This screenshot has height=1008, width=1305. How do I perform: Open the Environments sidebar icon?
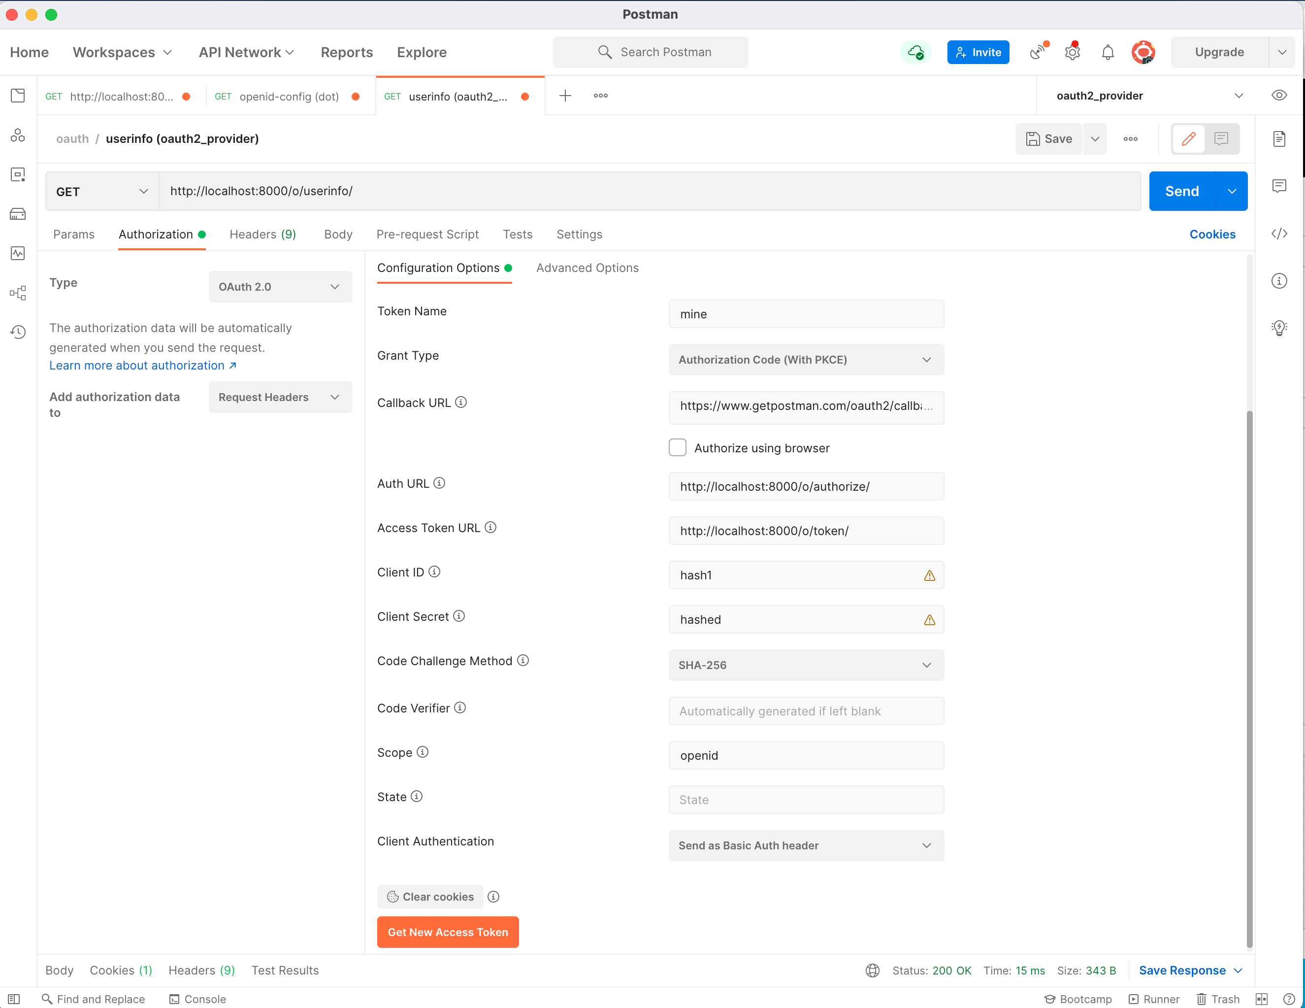tap(18, 174)
